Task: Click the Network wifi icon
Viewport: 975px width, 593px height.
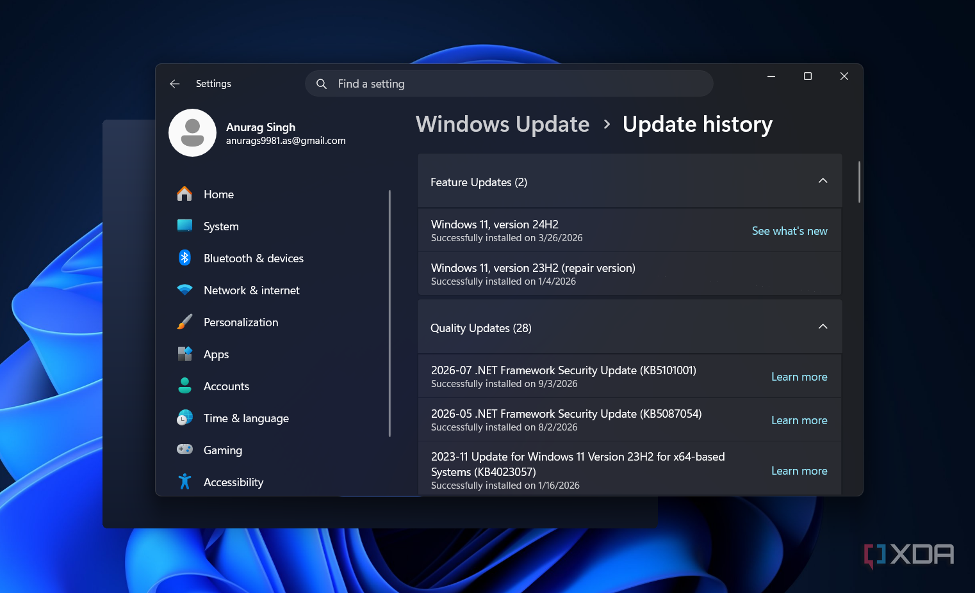Action: tap(184, 290)
